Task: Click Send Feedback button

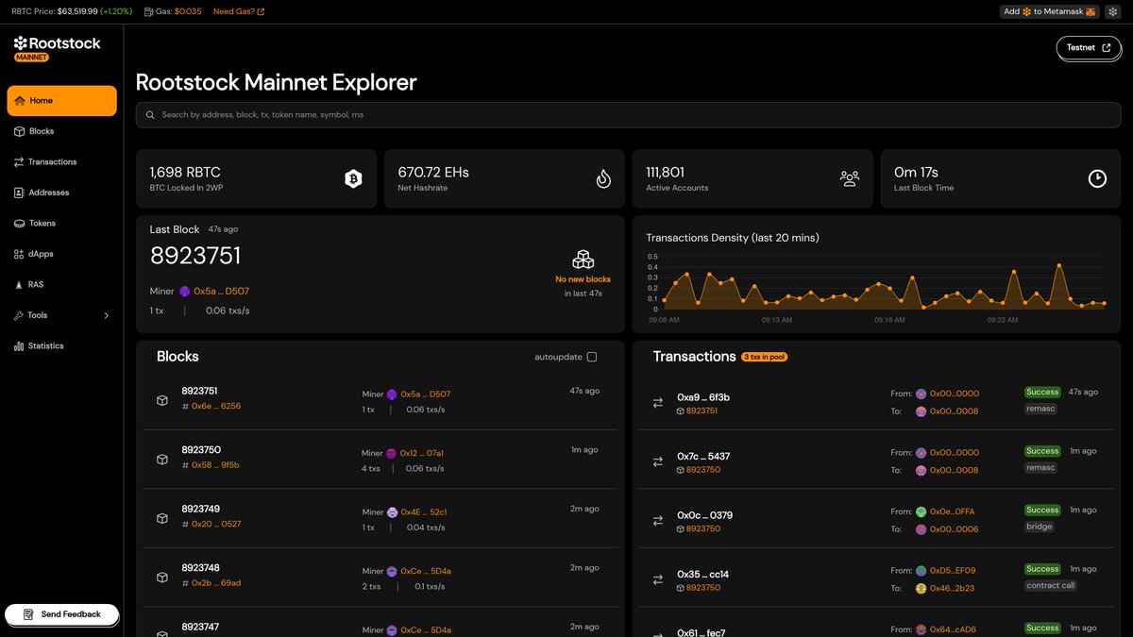Action: 61,614
